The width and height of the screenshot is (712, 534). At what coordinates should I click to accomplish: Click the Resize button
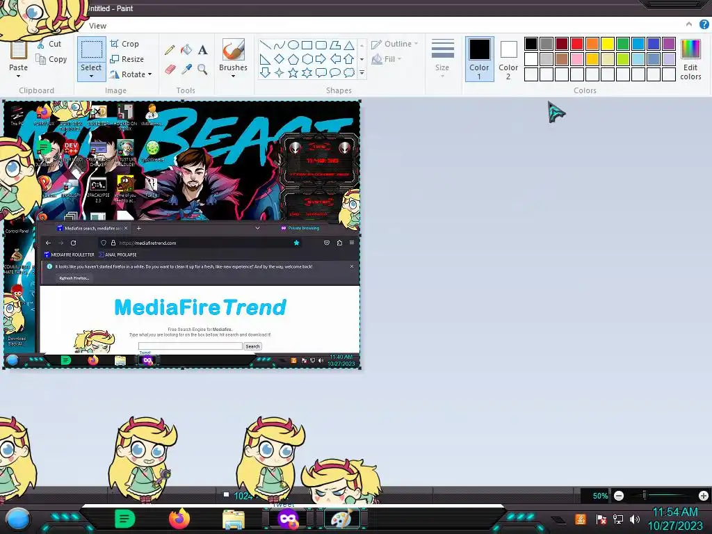127,59
